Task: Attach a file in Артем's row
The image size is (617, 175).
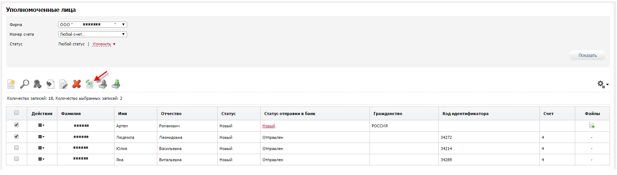Action: pyautogui.click(x=592, y=125)
